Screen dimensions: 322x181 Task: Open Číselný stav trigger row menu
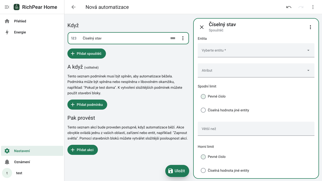click(183, 38)
